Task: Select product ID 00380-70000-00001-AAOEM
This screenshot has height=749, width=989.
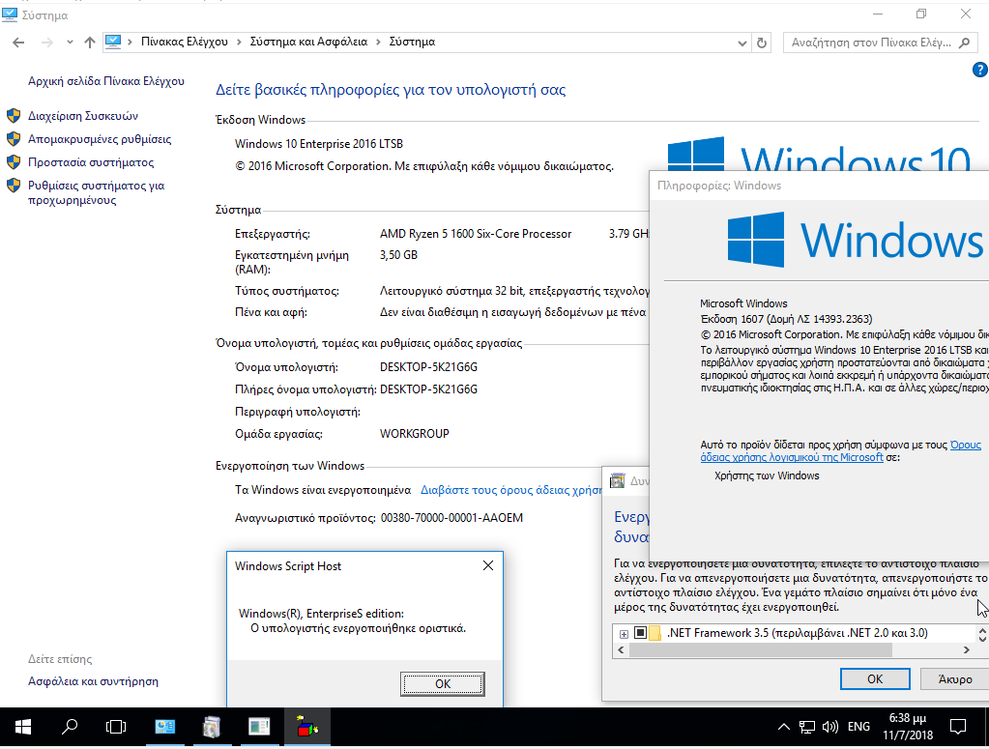Action: pos(451,518)
